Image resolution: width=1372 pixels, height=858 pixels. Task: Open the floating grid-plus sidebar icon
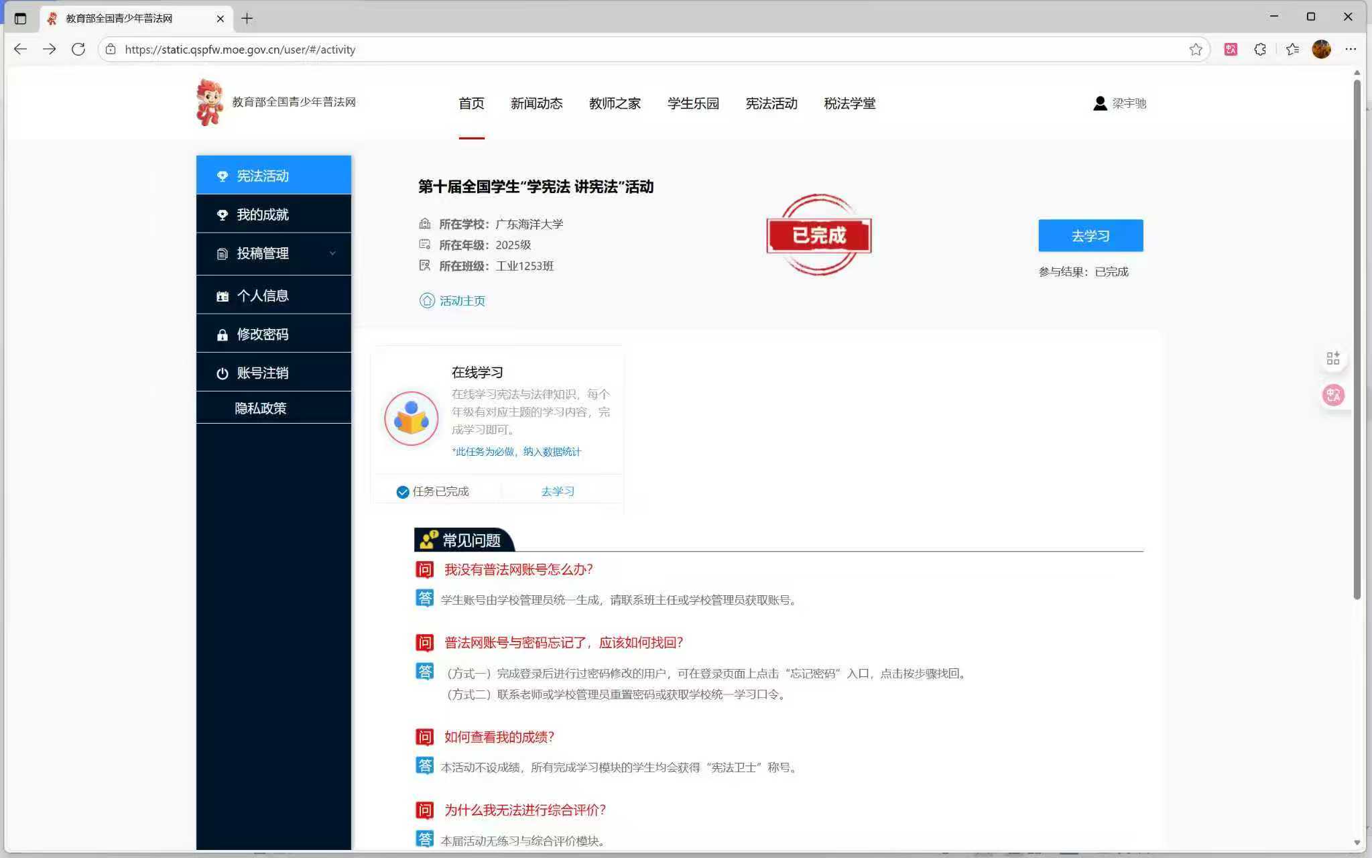pyautogui.click(x=1333, y=359)
